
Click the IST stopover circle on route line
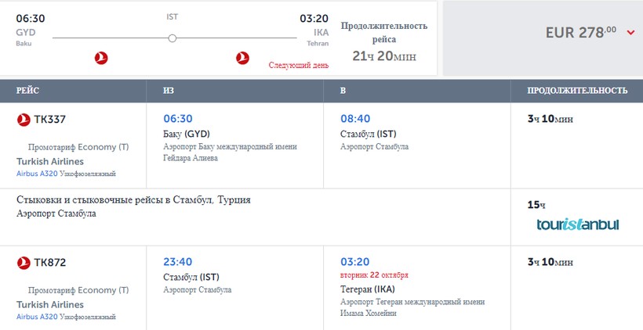(x=173, y=38)
